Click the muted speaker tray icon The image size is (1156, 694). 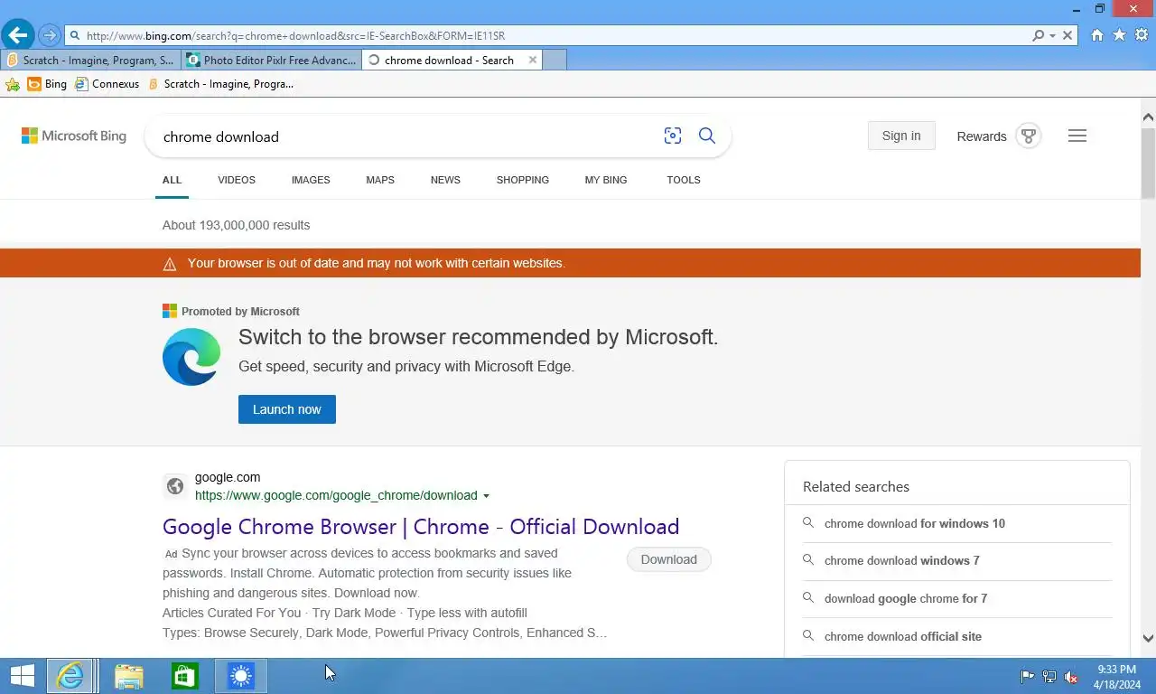point(1071,677)
